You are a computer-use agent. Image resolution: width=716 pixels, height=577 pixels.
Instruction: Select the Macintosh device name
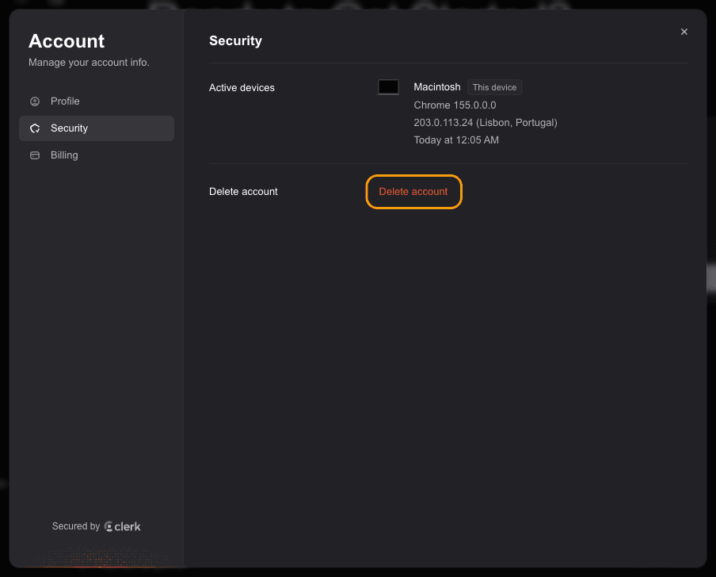pos(437,87)
